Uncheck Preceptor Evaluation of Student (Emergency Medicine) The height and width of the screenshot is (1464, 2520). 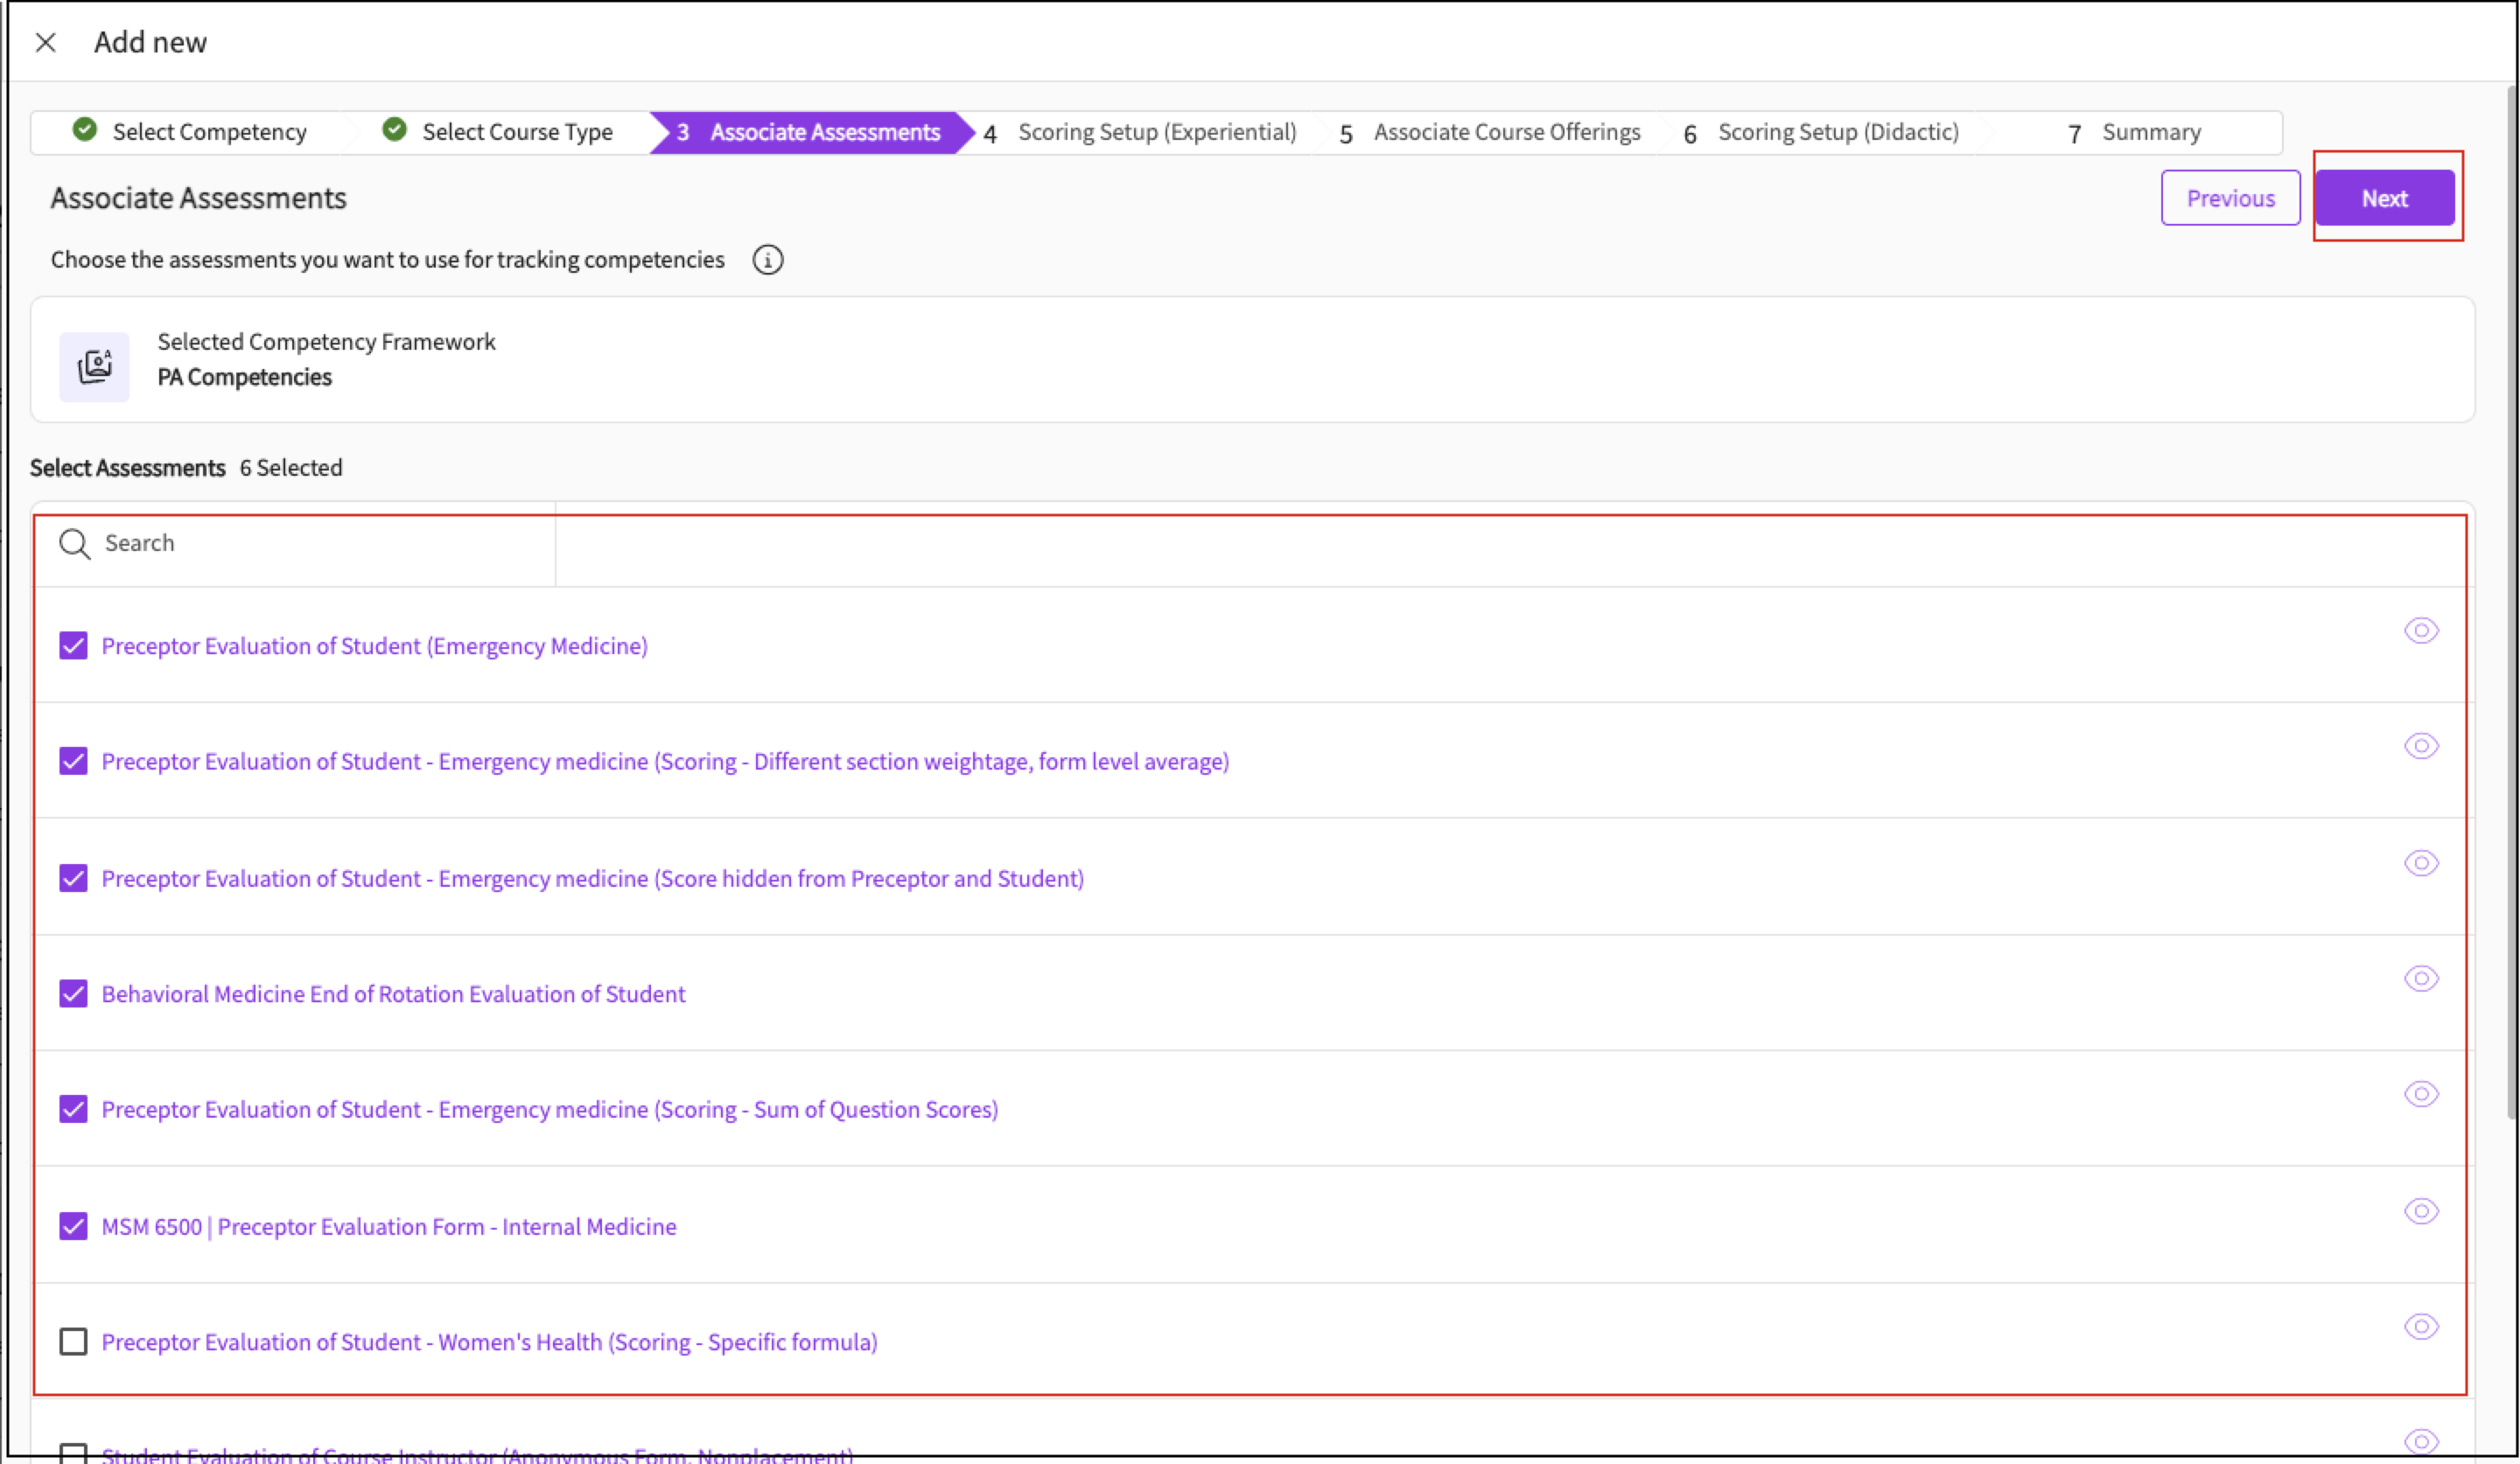pyautogui.click(x=73, y=645)
